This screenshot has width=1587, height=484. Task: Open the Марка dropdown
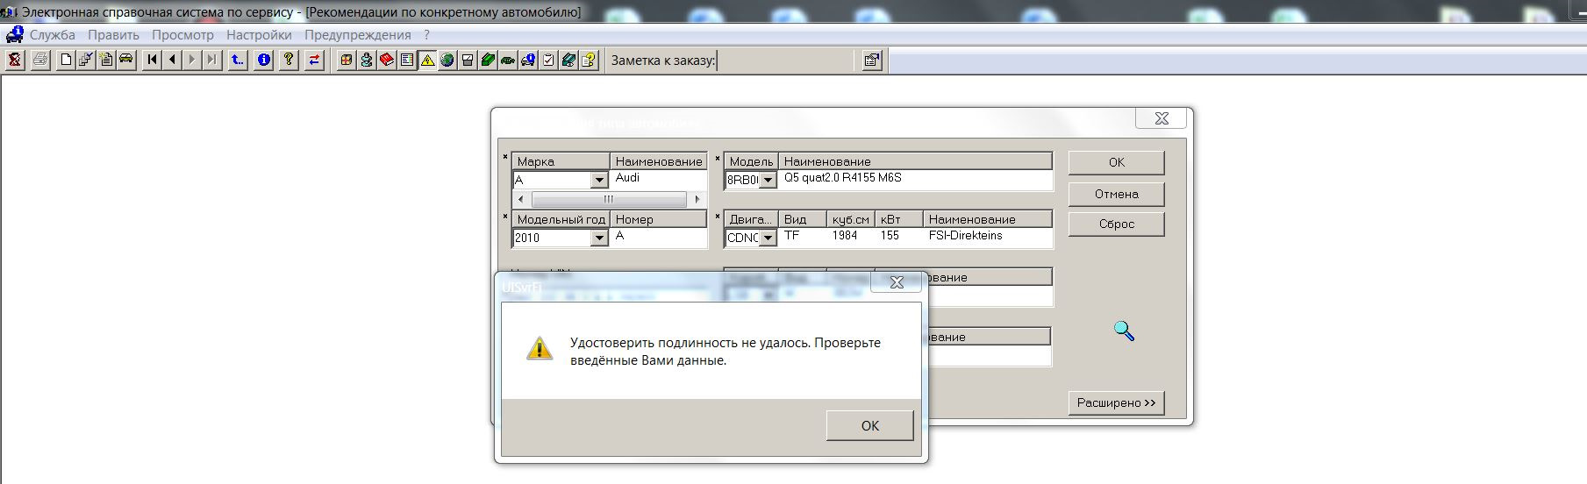tap(599, 181)
